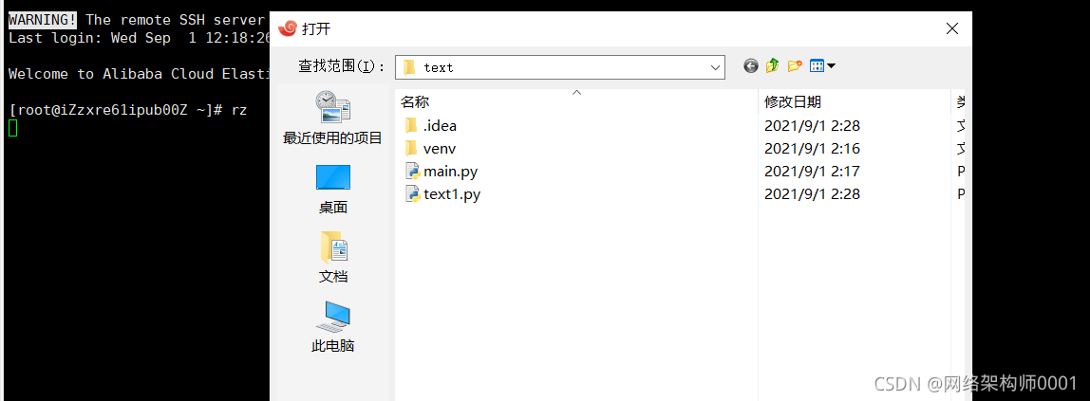Open 最近使用的项目 in the places sidebar
Image resolution: width=1090 pixels, height=401 pixels.
333,118
